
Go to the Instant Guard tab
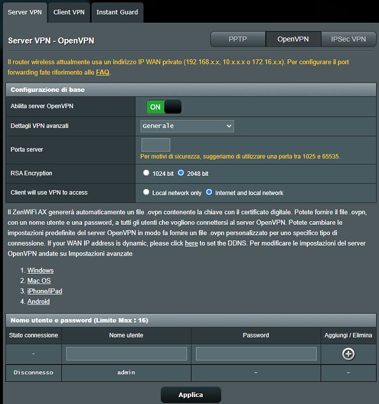(117, 12)
